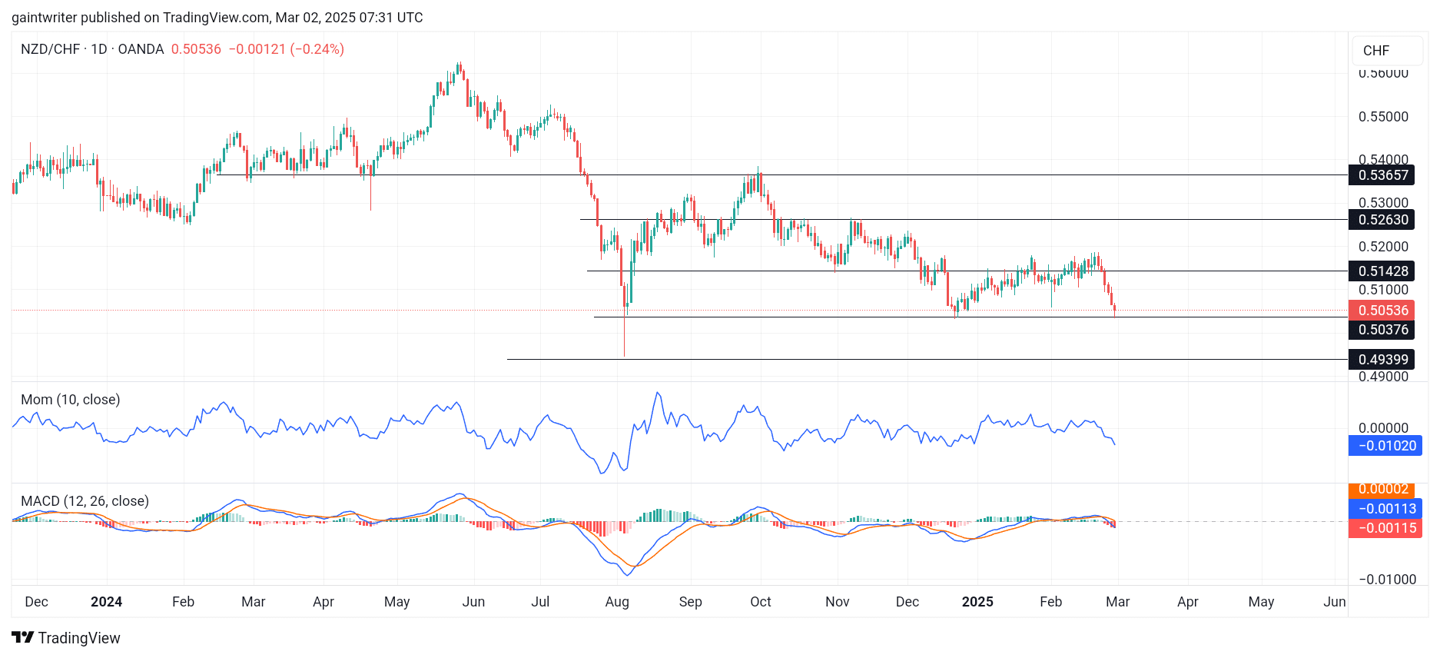Click the 0.50536 last price in header

(x=196, y=49)
